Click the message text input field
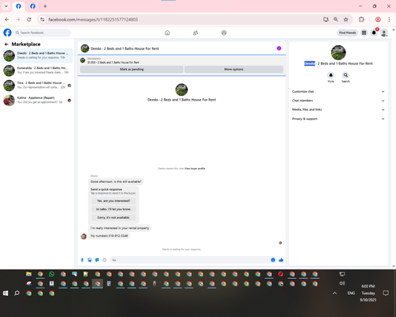 pyautogui.click(x=190, y=260)
